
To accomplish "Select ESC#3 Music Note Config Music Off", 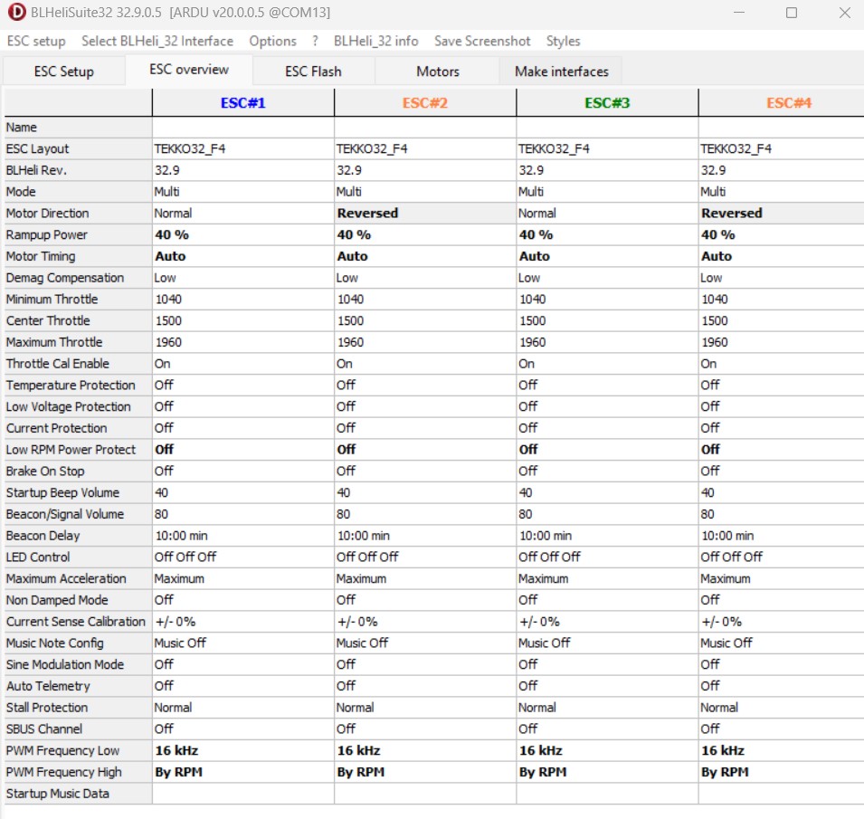I will [x=607, y=643].
